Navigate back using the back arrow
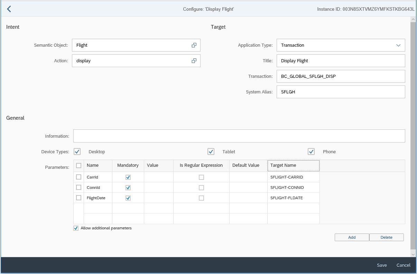Viewport: 417px width, 274px height. 9,9
